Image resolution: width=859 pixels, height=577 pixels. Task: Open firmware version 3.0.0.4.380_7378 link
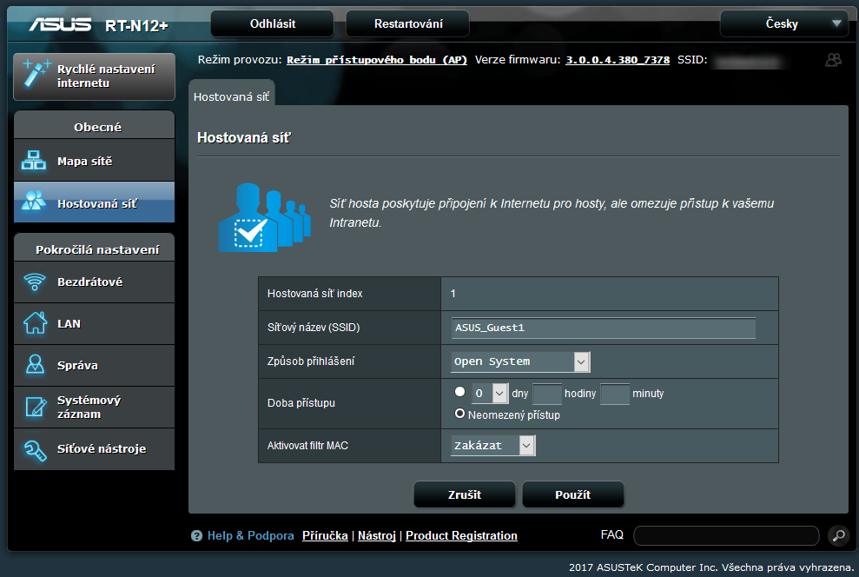point(618,60)
